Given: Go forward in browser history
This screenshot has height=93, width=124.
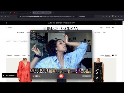Looking at the screenshot, I should [x=5, y=17].
